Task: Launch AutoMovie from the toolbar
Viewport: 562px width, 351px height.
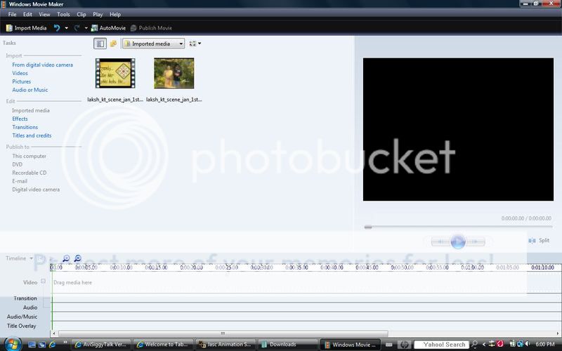Action: [x=108, y=28]
